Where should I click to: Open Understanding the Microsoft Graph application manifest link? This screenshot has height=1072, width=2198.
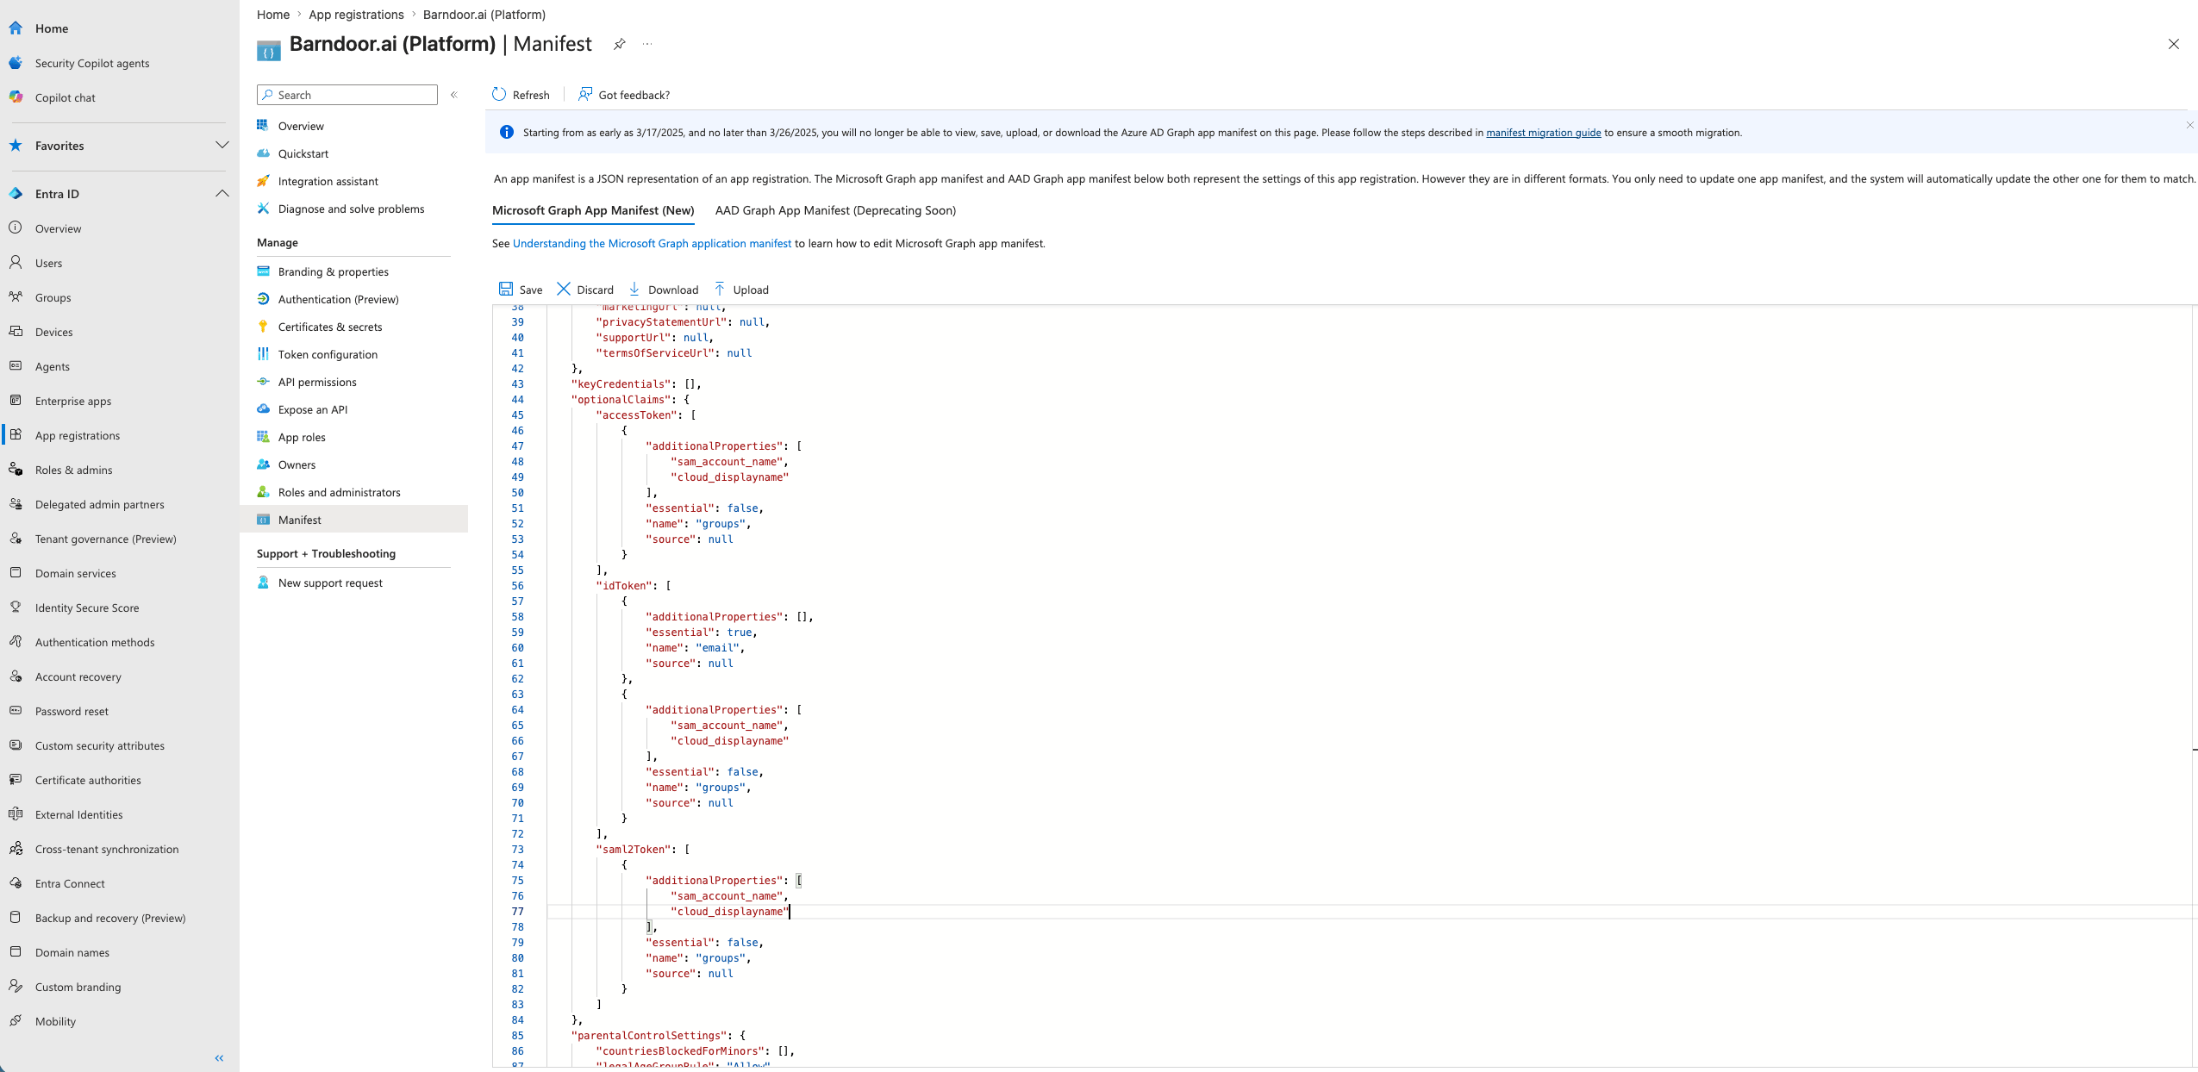tap(652, 244)
